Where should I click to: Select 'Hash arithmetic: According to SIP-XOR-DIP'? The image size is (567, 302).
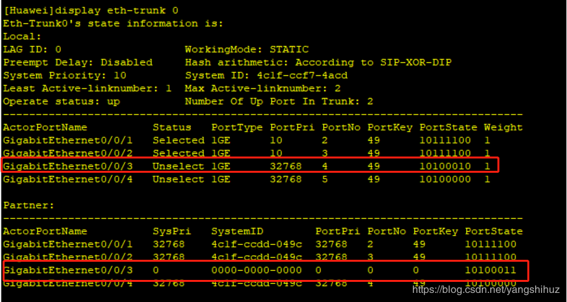pyautogui.click(x=318, y=62)
